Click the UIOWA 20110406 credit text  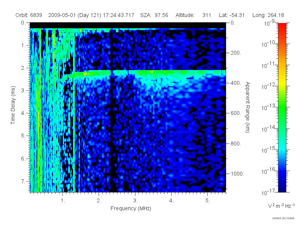pos(283,218)
